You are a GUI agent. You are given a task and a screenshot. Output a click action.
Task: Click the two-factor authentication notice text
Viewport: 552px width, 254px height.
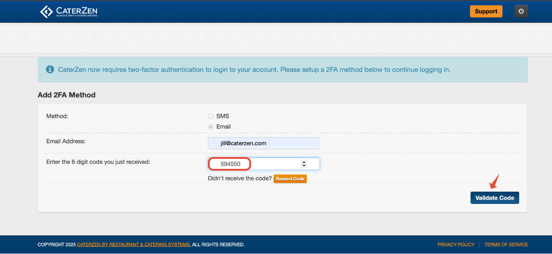[x=254, y=70]
